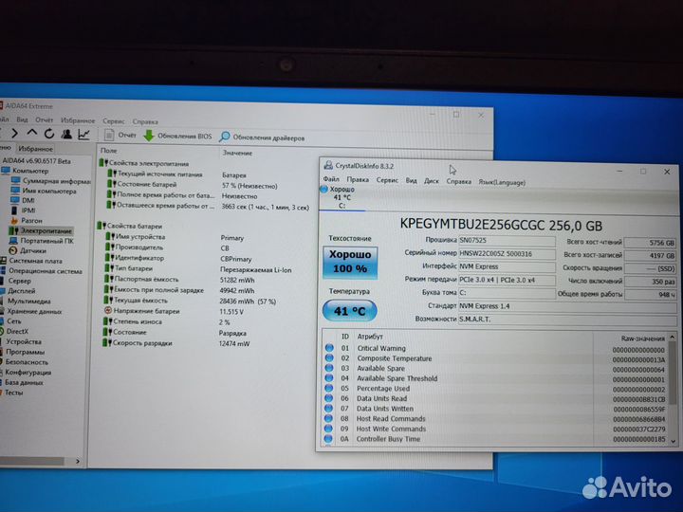The image size is (683, 512).
Task: Expand Конфигурация tree node
Action: (26, 373)
